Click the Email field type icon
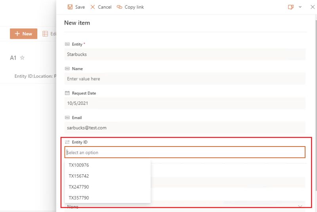This screenshot has width=317, height=212. tap(67, 118)
